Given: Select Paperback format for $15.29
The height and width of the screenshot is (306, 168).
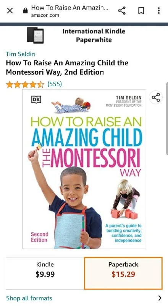Looking at the screenshot, I should [123, 273].
